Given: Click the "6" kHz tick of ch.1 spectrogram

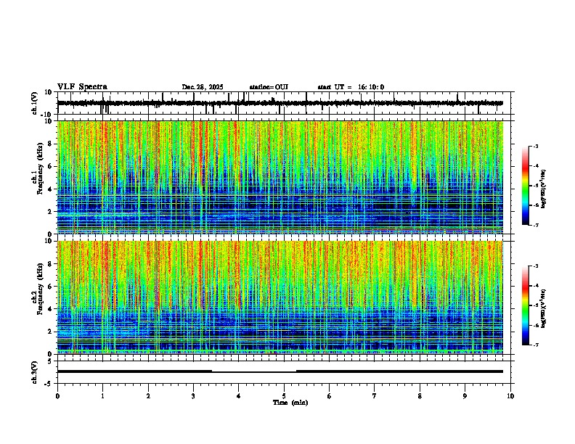Looking at the screenshot, I should (x=51, y=166).
